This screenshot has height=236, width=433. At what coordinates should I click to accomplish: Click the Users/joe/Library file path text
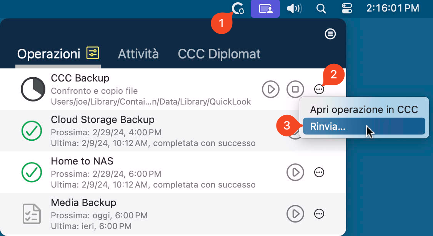151,101
